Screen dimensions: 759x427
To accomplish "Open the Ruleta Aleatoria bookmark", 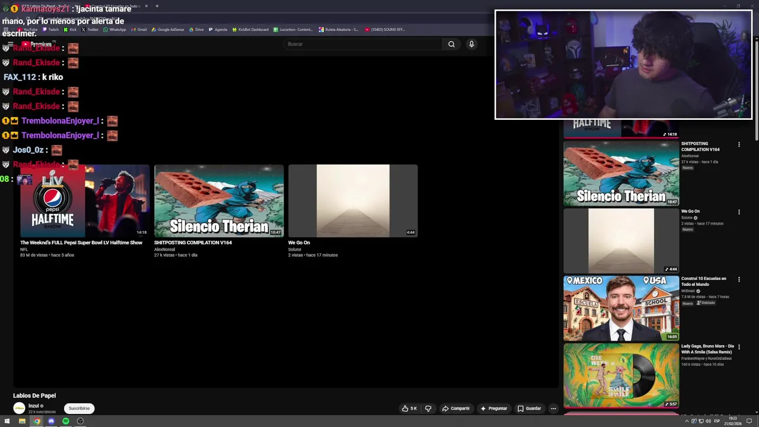I will pos(339,30).
